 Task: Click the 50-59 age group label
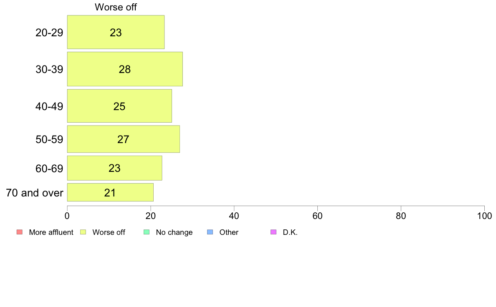[x=49, y=139]
